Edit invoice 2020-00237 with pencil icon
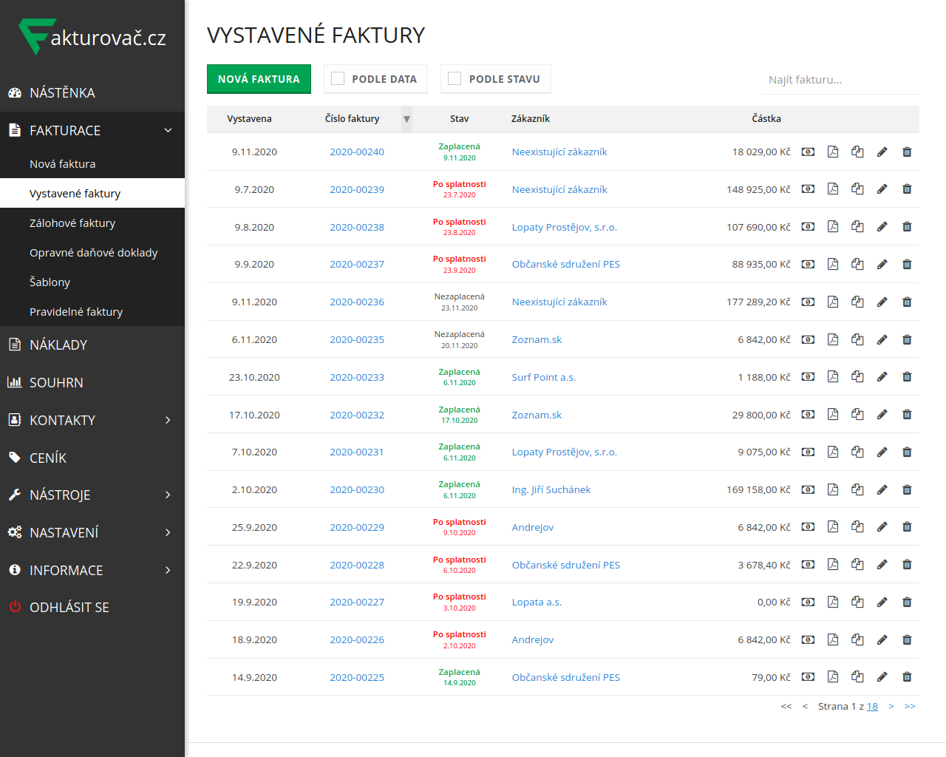Viewport: 946px width, 757px height. [x=882, y=264]
